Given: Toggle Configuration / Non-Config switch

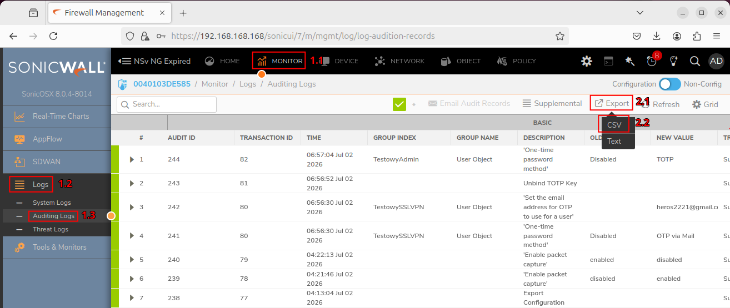Looking at the screenshot, I should click(x=669, y=84).
